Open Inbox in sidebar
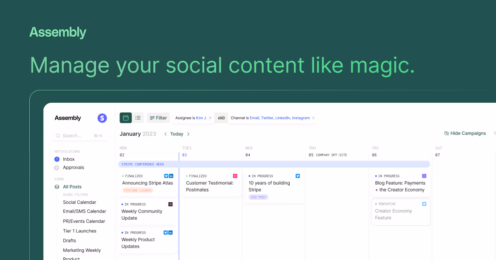Image resolution: width=496 pixels, height=260 pixels. pyautogui.click(x=69, y=159)
